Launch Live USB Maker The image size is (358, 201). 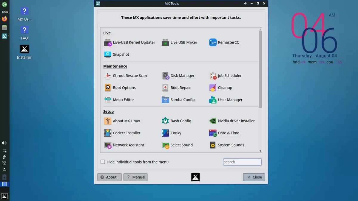(x=179, y=43)
